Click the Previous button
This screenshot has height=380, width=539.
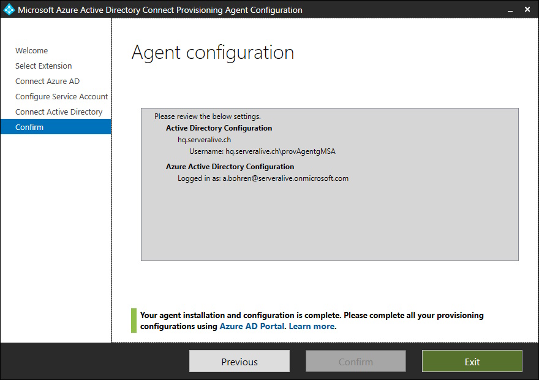[x=239, y=361]
